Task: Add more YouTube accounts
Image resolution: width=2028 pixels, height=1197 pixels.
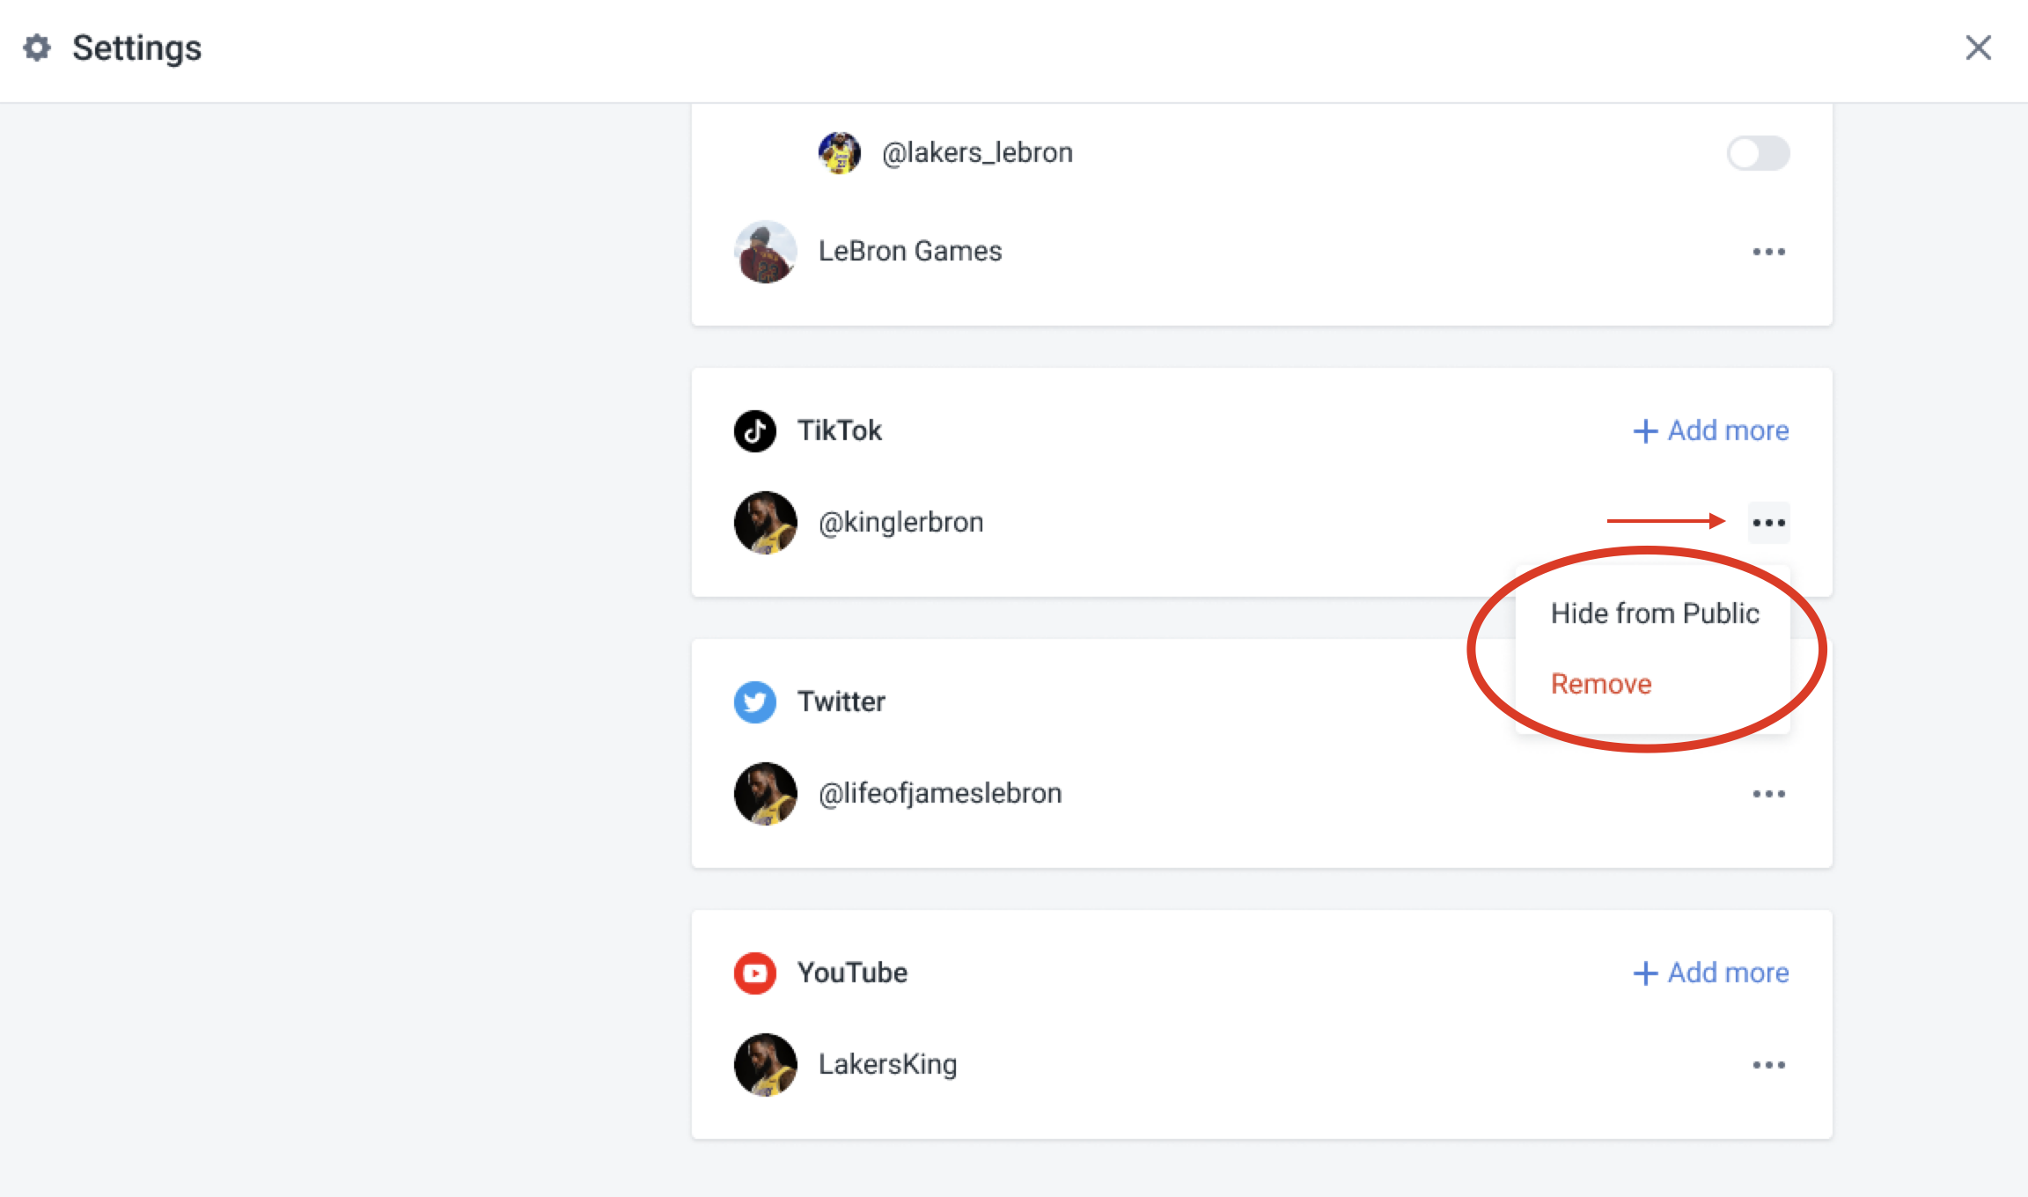Action: click(1708, 973)
